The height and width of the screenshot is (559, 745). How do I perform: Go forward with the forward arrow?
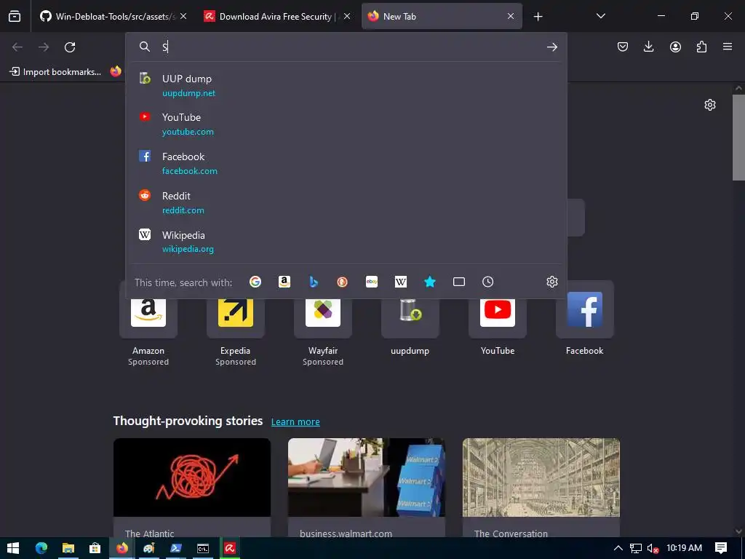click(44, 47)
